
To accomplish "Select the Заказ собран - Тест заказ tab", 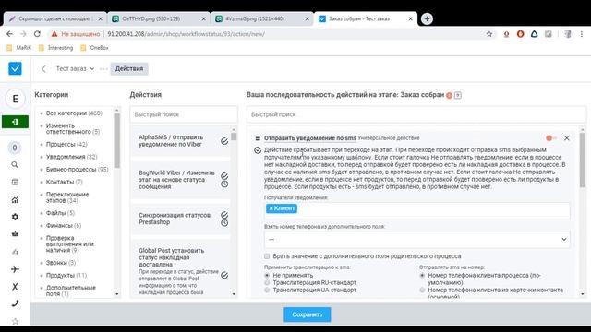I will (365, 18).
